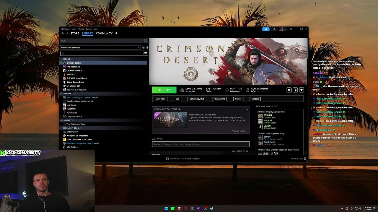Viewport: 378px width, 212px height.
Task: Toggle ready-to-play filter icon
Action: coord(147,47)
